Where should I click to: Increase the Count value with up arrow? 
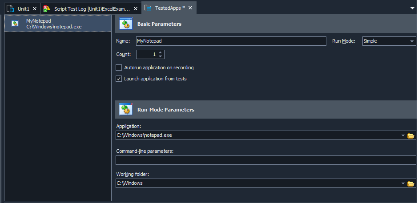[161, 52]
